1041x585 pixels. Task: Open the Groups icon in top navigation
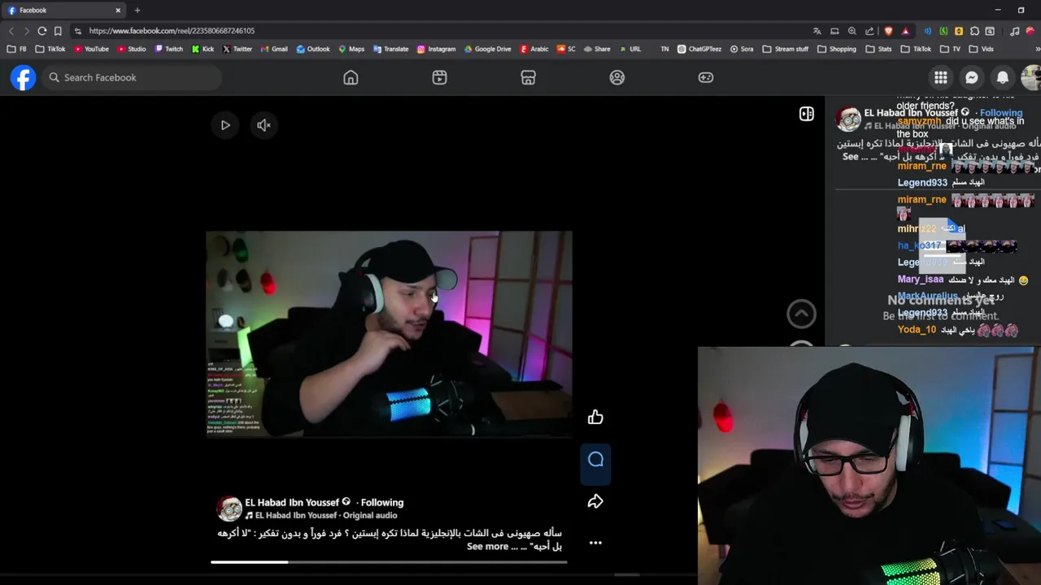point(617,77)
